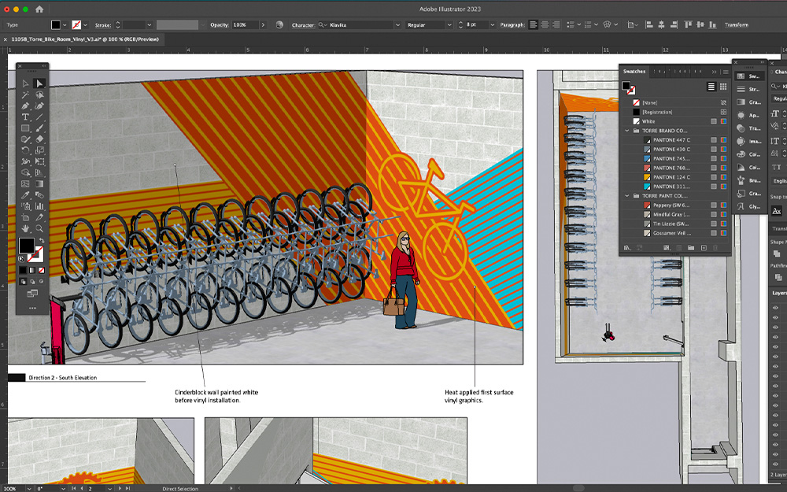Open the Edit Toolbar three-dots menu
Viewport: 787px width, 492px height.
coord(32,308)
